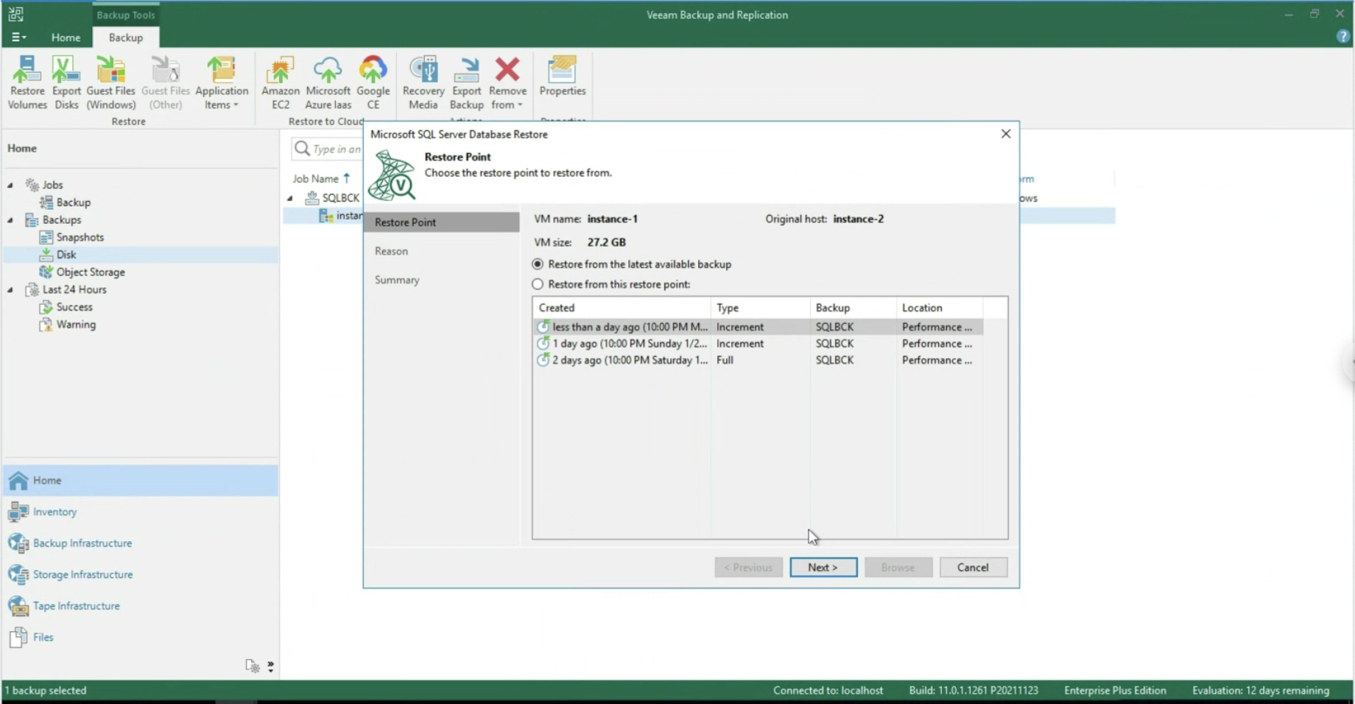Open the help question mark icon
1355x704 pixels.
[x=1342, y=37]
